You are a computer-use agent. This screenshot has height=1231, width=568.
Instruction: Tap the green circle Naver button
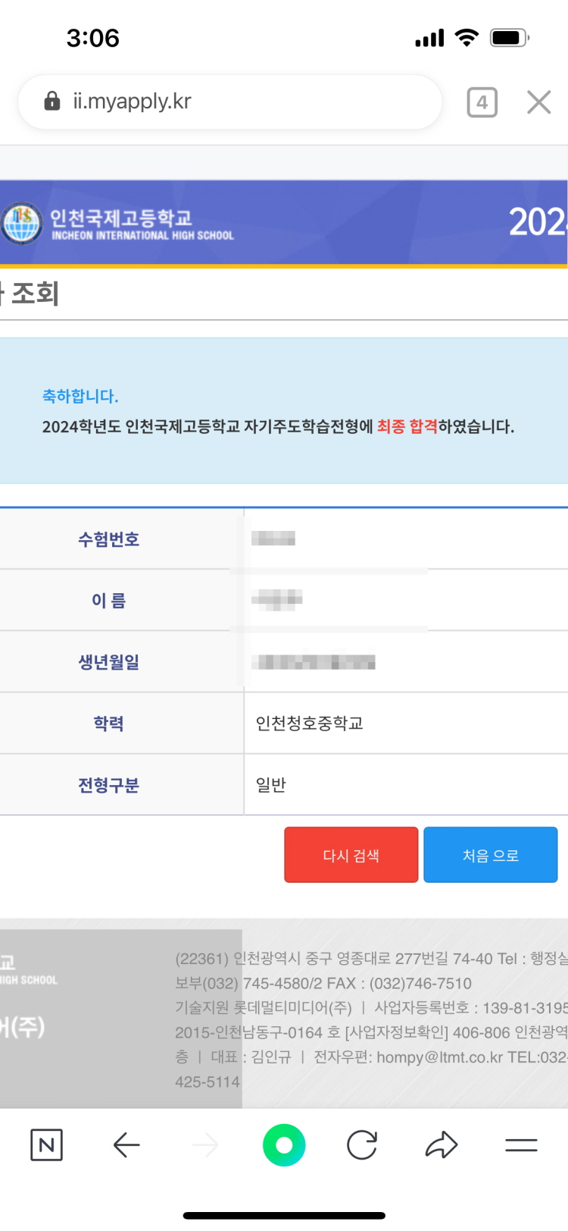pyautogui.click(x=284, y=1145)
